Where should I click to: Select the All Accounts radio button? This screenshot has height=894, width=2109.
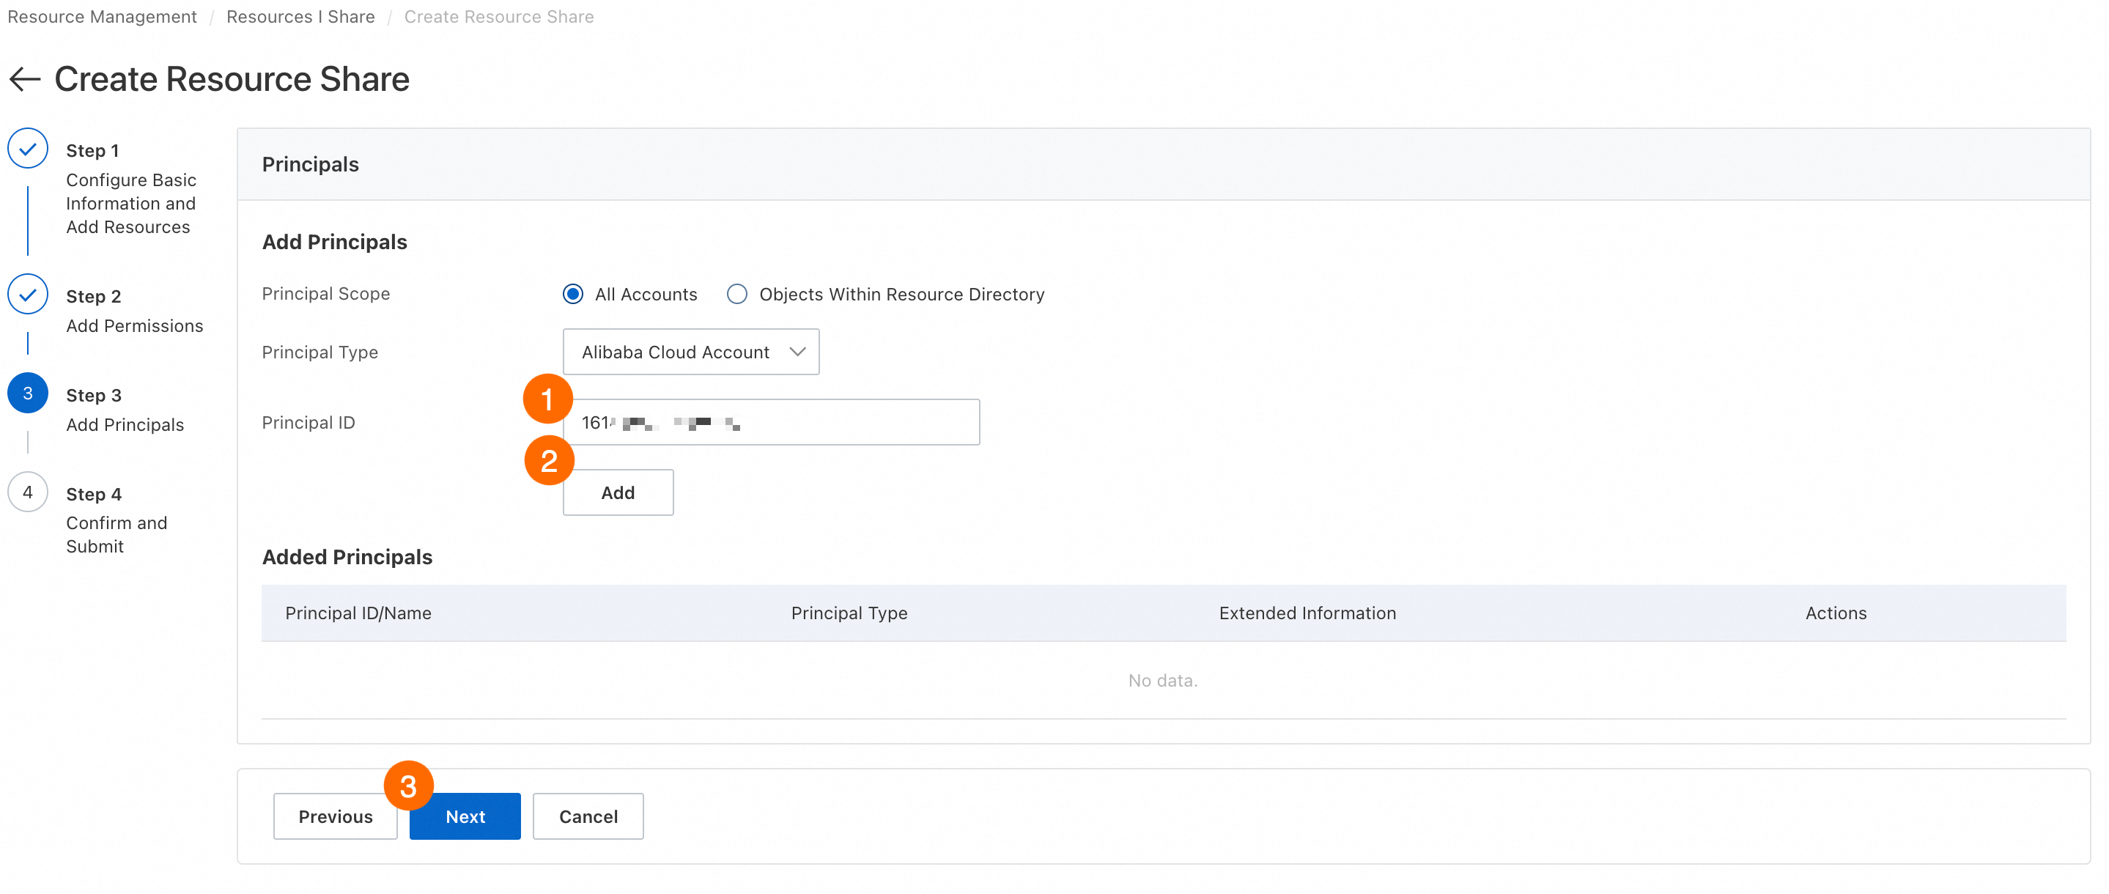click(573, 294)
